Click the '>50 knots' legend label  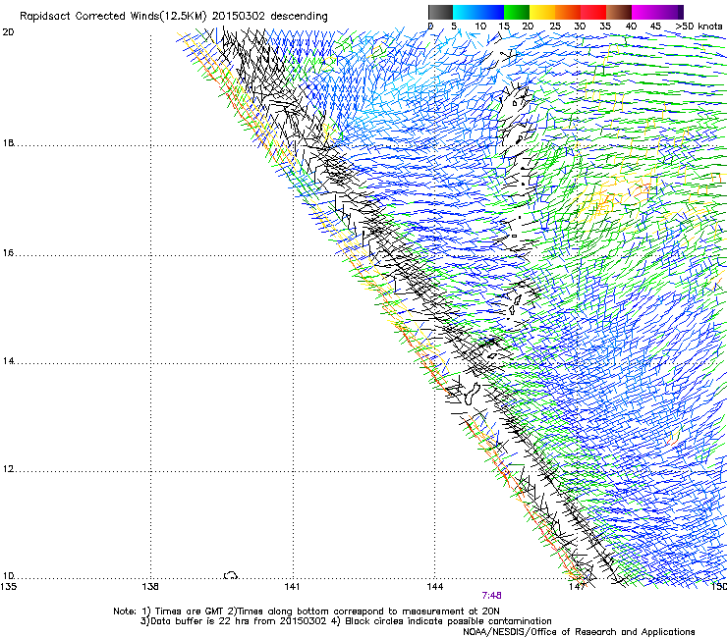pyautogui.click(x=699, y=26)
